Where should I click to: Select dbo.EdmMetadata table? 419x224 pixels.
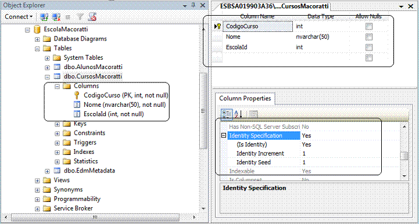pyautogui.click(x=89, y=171)
